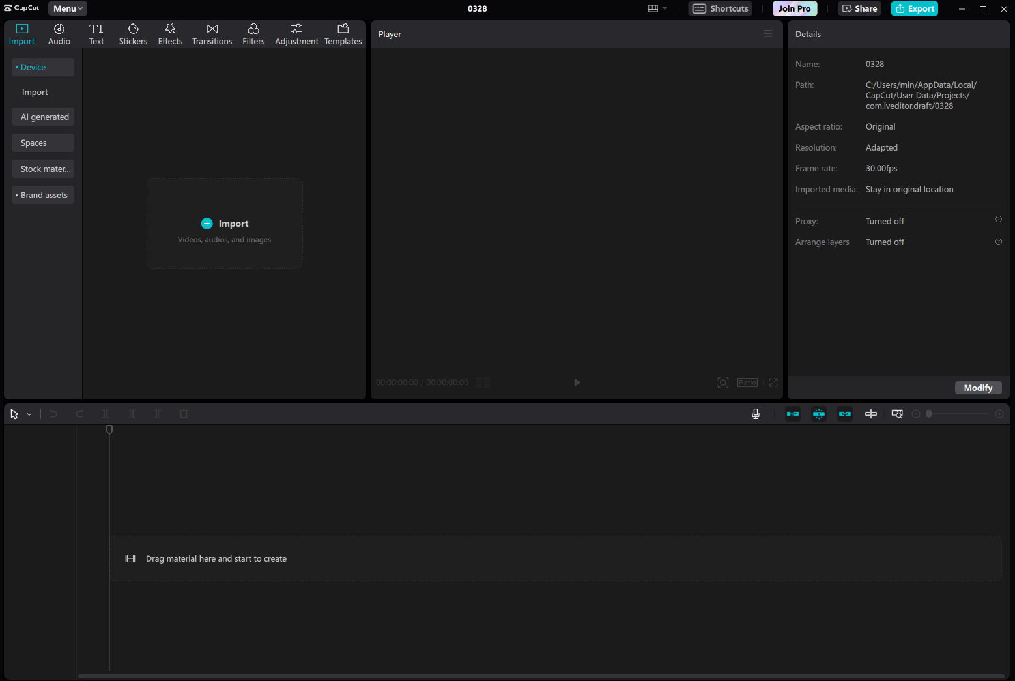Image resolution: width=1015 pixels, height=681 pixels.
Task: Toggle auto snapping
Action: tap(819, 414)
